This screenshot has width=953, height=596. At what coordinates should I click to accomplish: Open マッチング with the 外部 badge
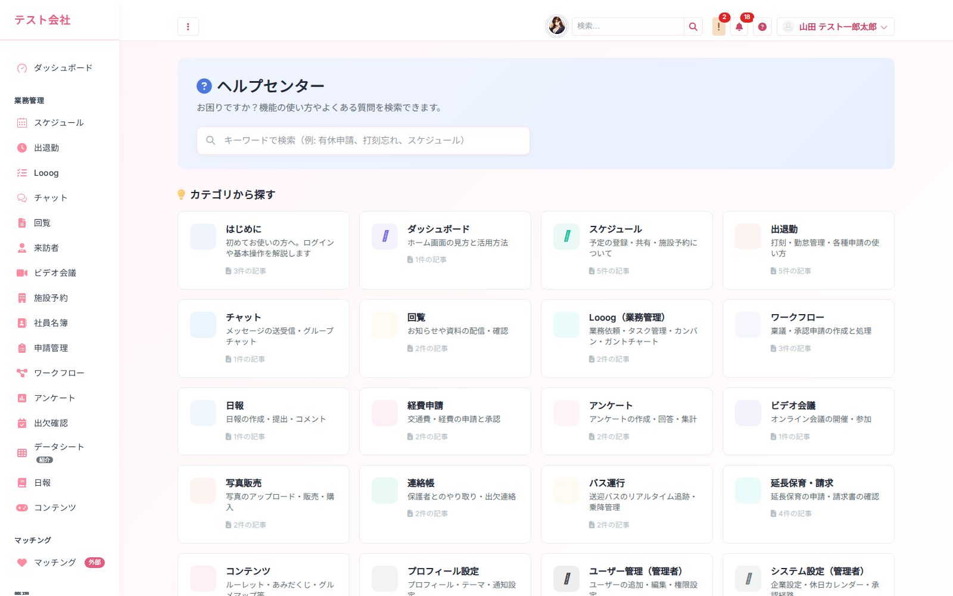click(60, 563)
